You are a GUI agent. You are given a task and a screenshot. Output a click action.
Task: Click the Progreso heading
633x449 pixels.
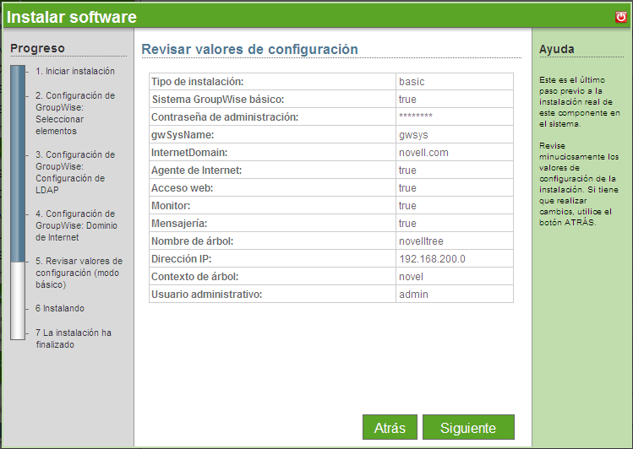click(x=37, y=48)
